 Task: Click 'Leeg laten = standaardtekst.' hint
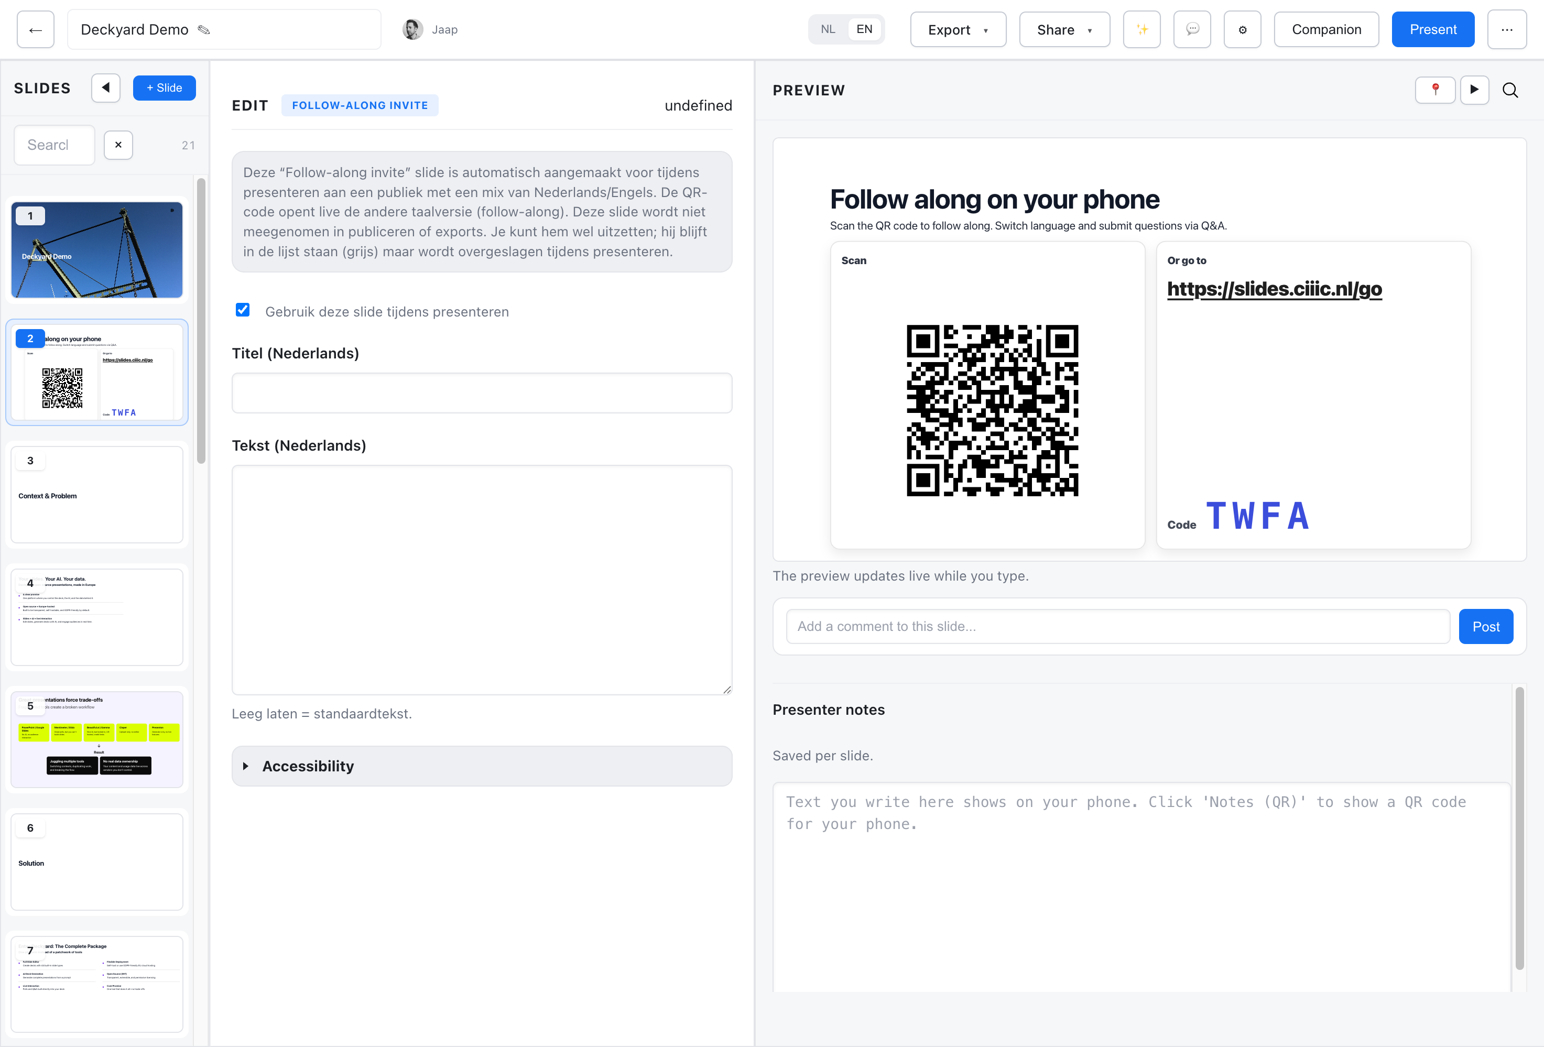tap(322, 714)
